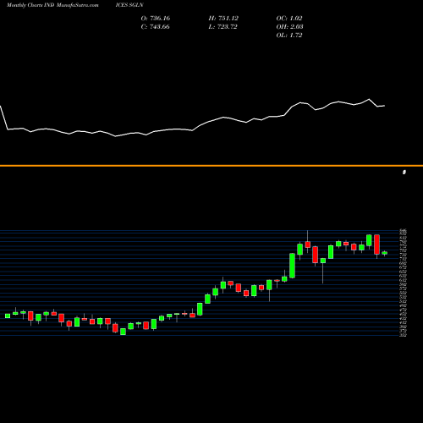
Task: Click the low price value 723.72
Action: (227, 26)
